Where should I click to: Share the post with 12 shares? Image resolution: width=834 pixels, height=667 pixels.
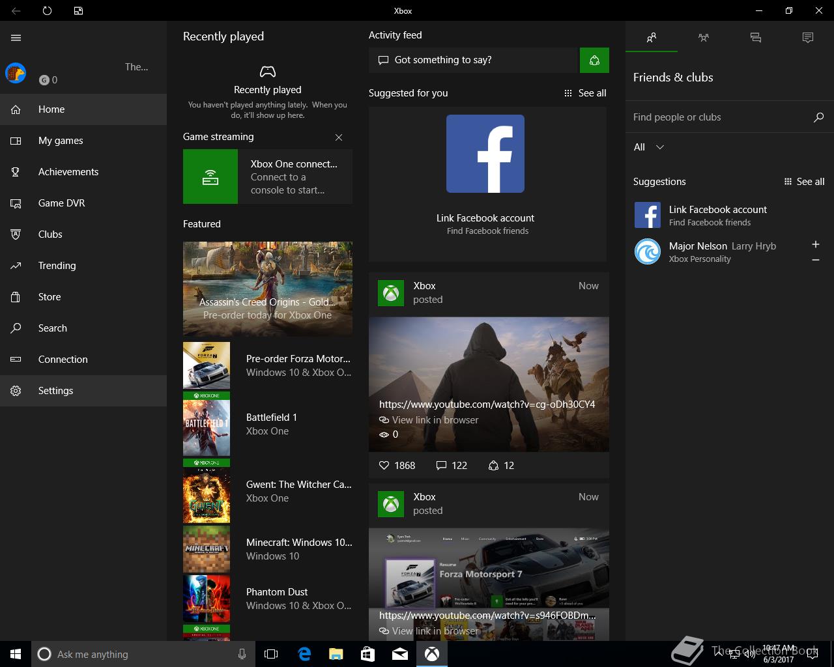tap(501, 466)
